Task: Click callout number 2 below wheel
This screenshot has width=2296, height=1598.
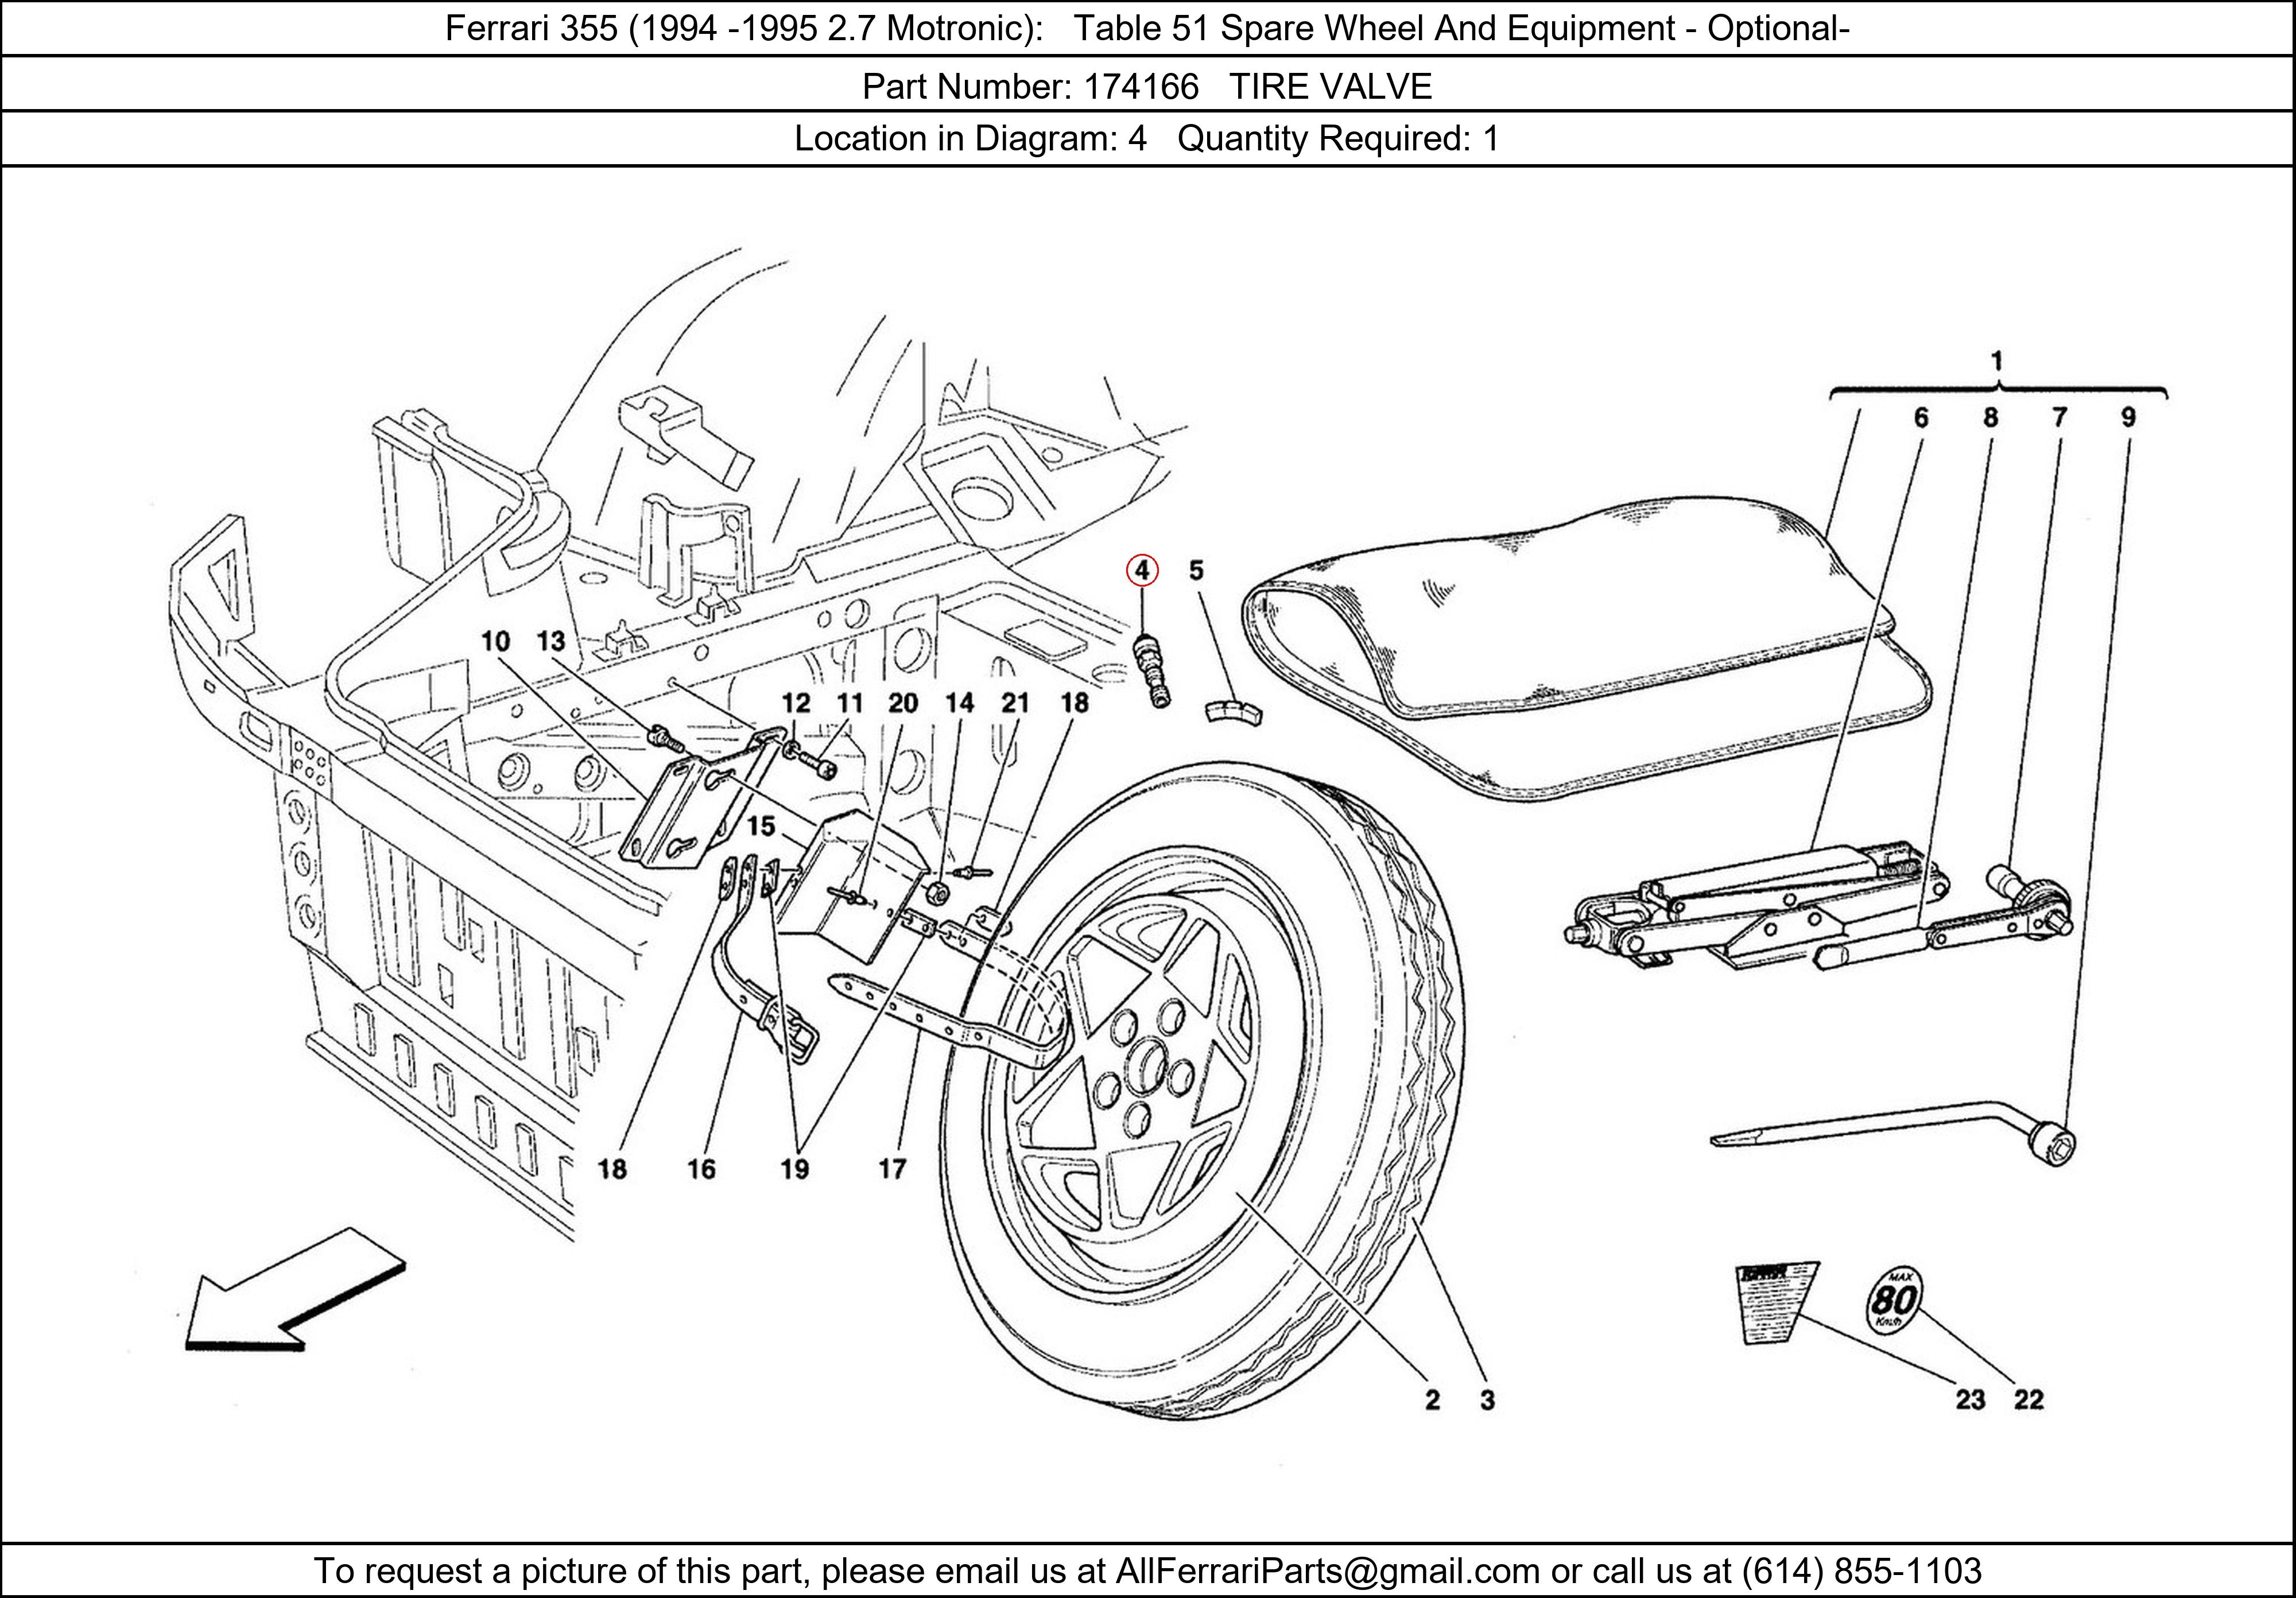Action: [1432, 1400]
